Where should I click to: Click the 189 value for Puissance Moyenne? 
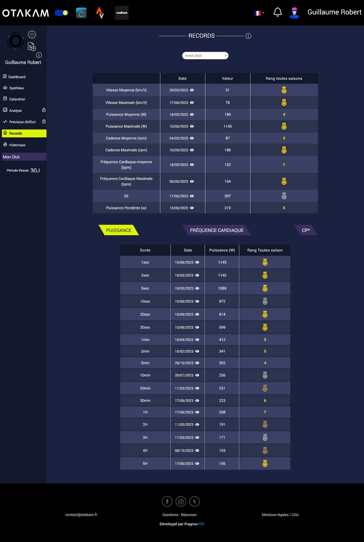point(227,114)
